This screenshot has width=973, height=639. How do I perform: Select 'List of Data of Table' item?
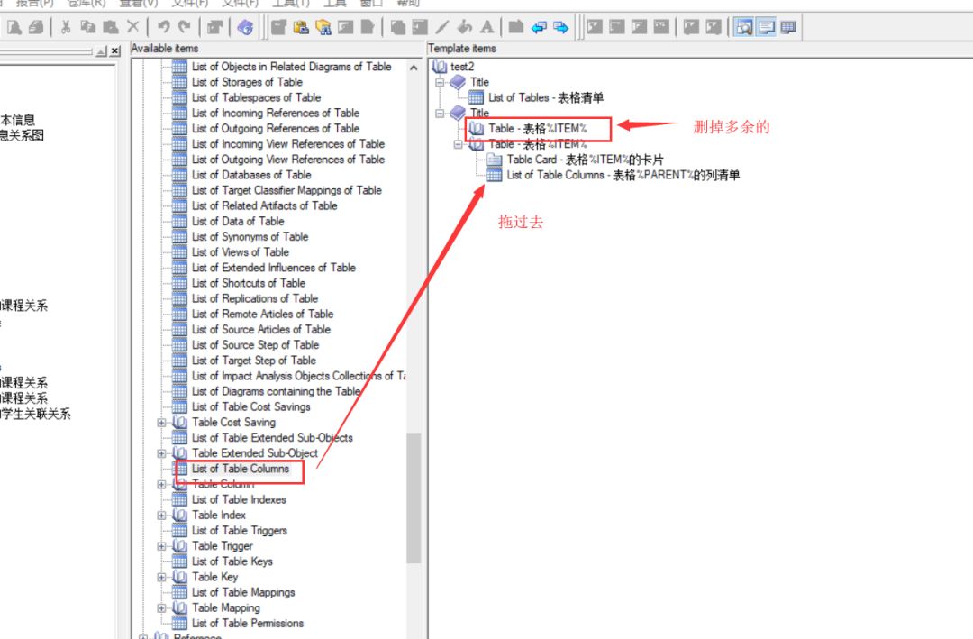(238, 221)
